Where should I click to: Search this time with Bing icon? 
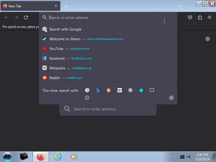[98, 90]
